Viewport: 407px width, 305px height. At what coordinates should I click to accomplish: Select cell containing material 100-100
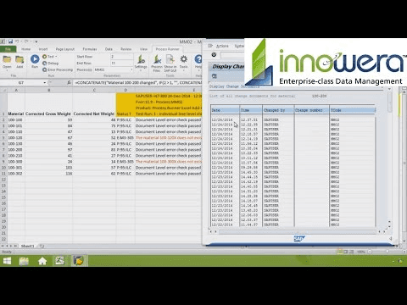[16, 120]
